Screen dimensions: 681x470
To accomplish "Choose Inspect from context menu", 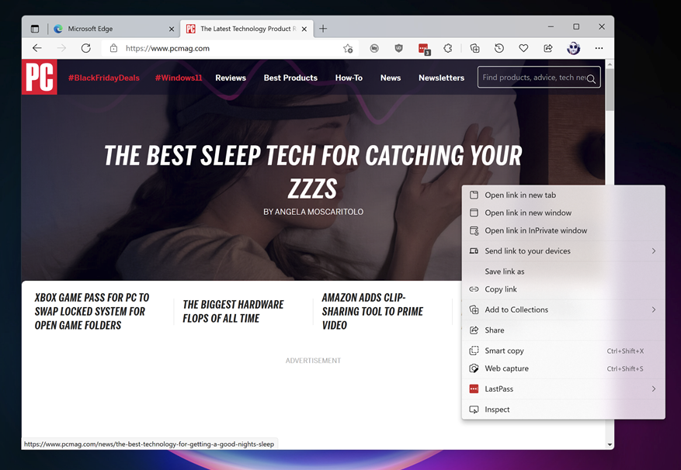I will (x=563, y=410).
